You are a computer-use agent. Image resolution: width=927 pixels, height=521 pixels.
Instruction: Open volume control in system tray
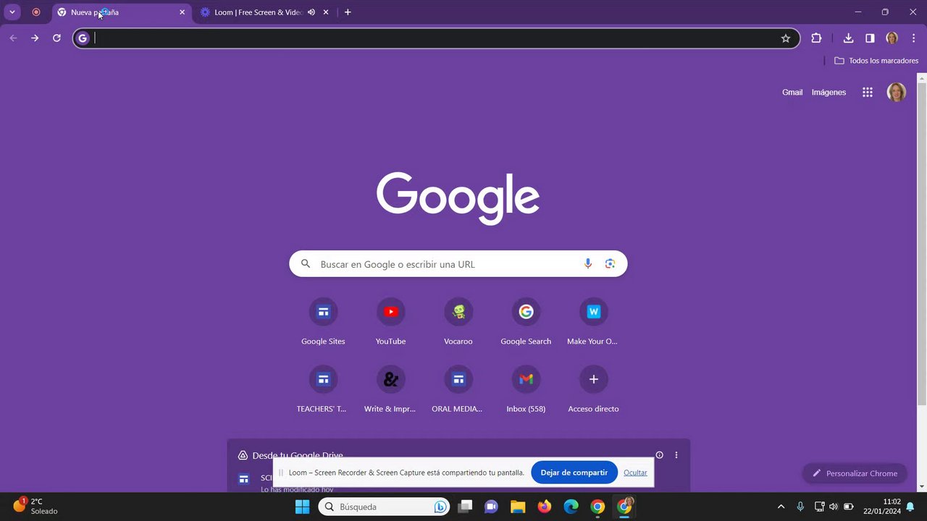[834, 507]
